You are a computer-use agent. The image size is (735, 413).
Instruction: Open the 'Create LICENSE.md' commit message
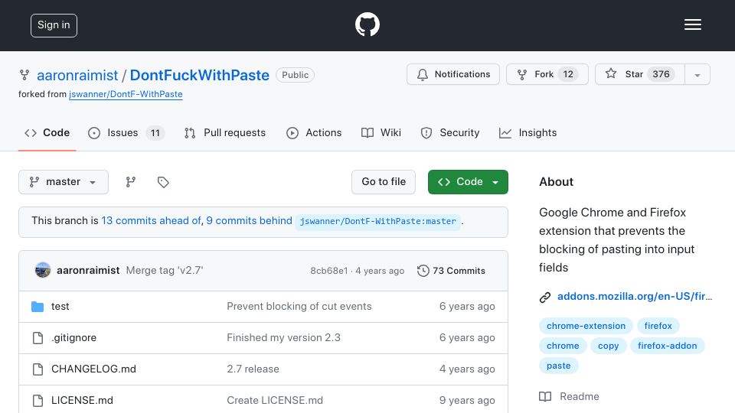pyautogui.click(x=275, y=401)
